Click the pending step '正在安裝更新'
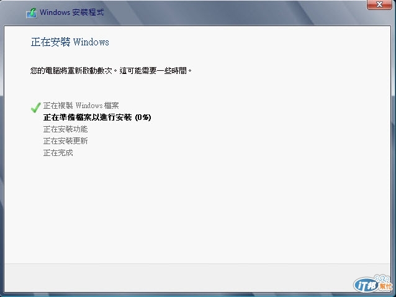This screenshot has width=396, height=297. [x=65, y=141]
